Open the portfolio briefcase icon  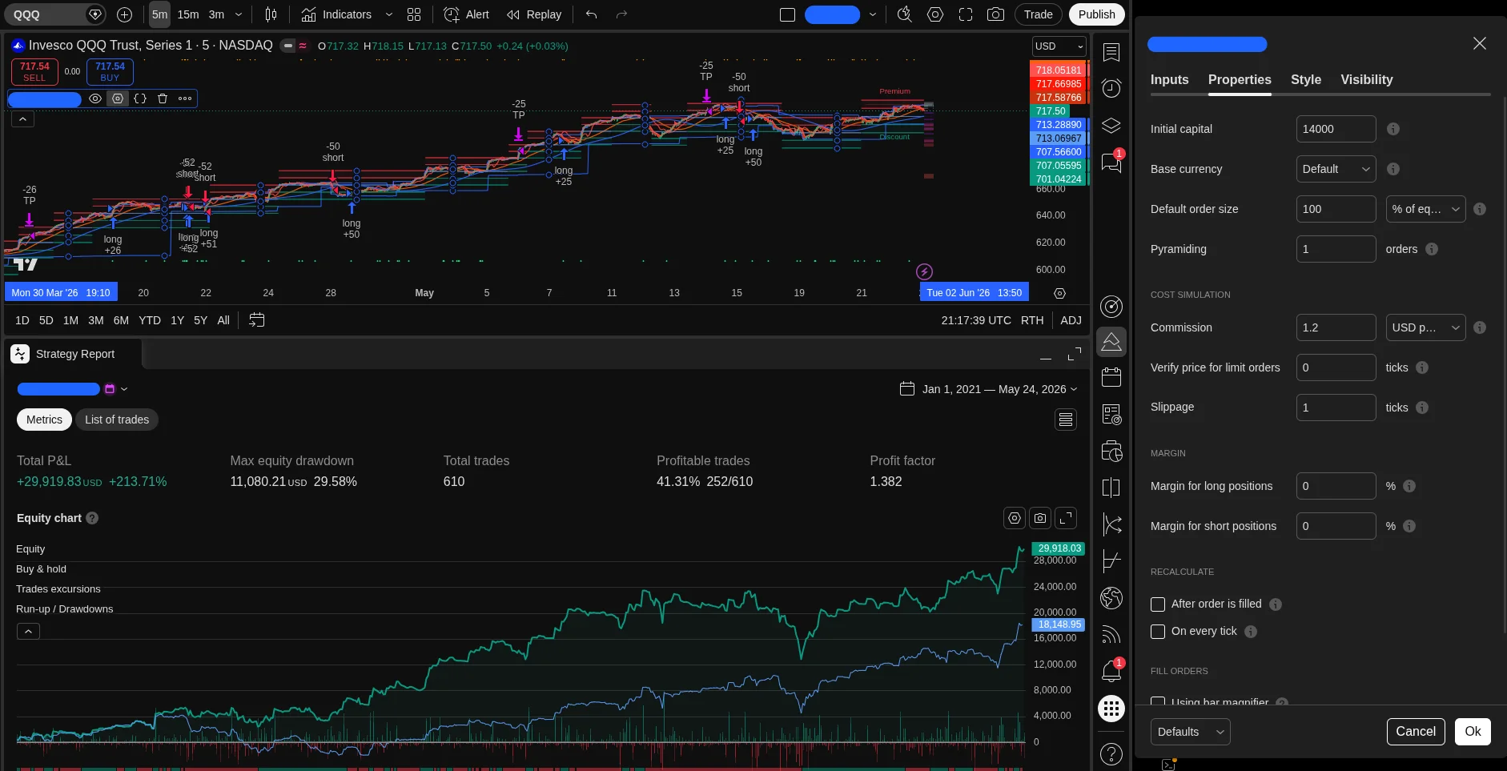(x=1111, y=452)
